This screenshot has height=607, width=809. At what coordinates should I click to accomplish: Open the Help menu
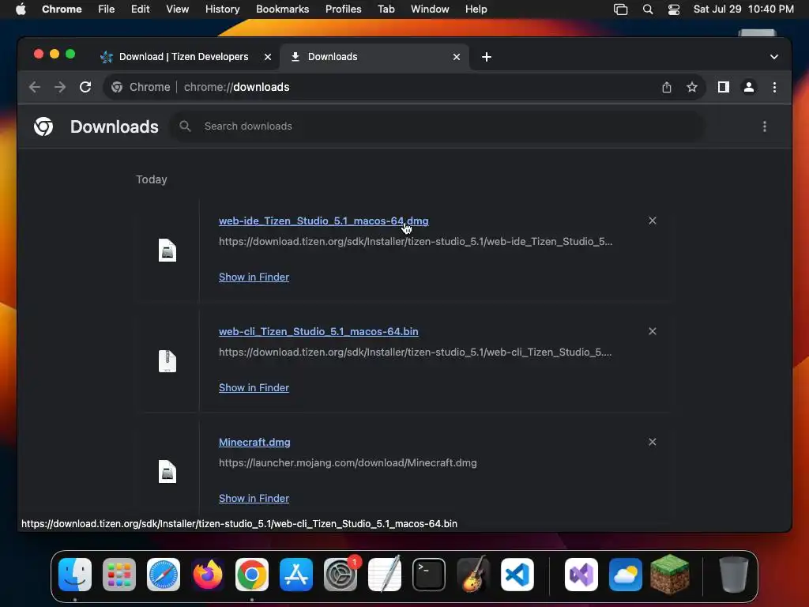[x=476, y=9]
